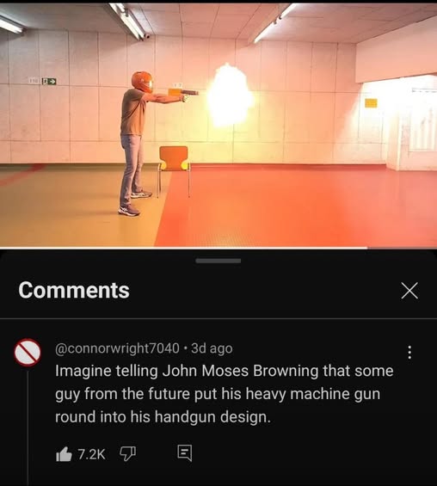Open the reply icon under the comment

[x=185, y=453]
